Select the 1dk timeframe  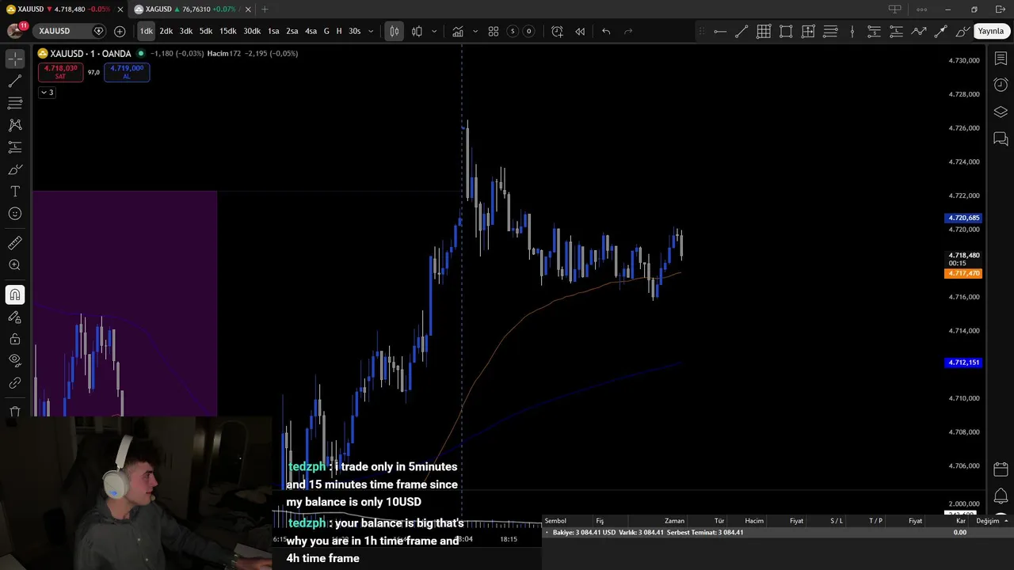coord(147,31)
